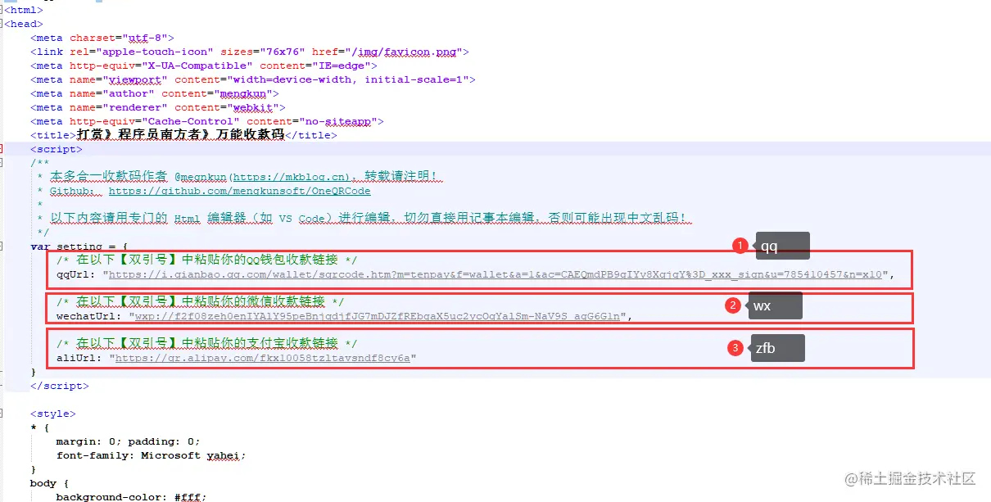
Task: Click the i.qianbao.qq.com qqUrl link
Action: 495,274
